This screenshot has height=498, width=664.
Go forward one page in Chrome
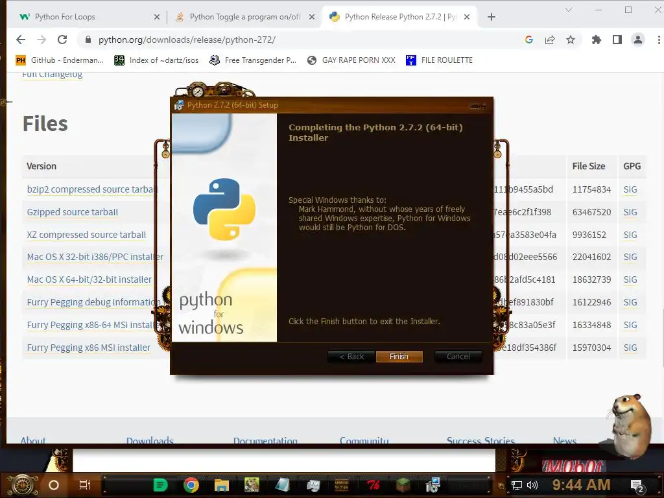(x=41, y=40)
